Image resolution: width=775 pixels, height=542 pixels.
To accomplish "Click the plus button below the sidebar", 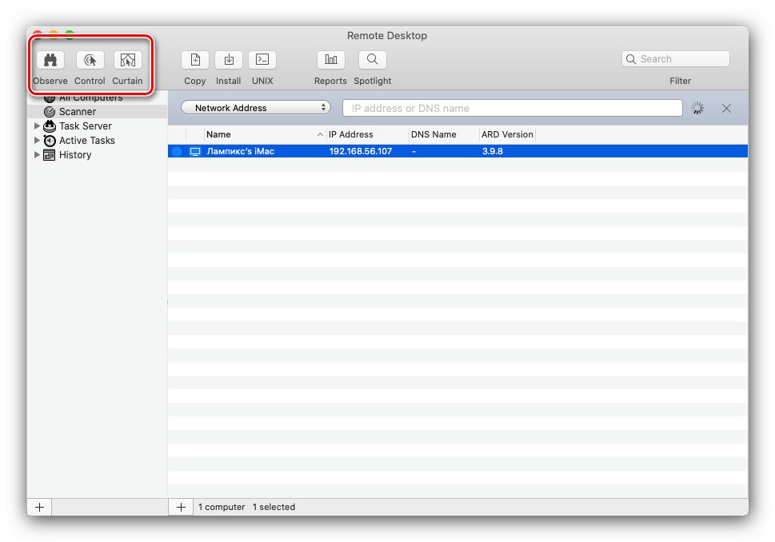I will tap(39, 507).
